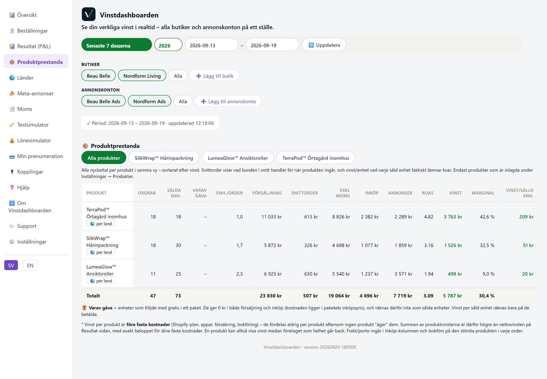The image size is (547, 379).
Task: Toggle the Nordform Living store filter
Action: click(142, 76)
